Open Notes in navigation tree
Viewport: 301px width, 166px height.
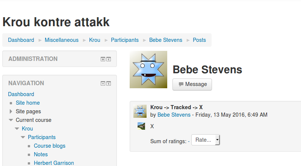[41, 154]
